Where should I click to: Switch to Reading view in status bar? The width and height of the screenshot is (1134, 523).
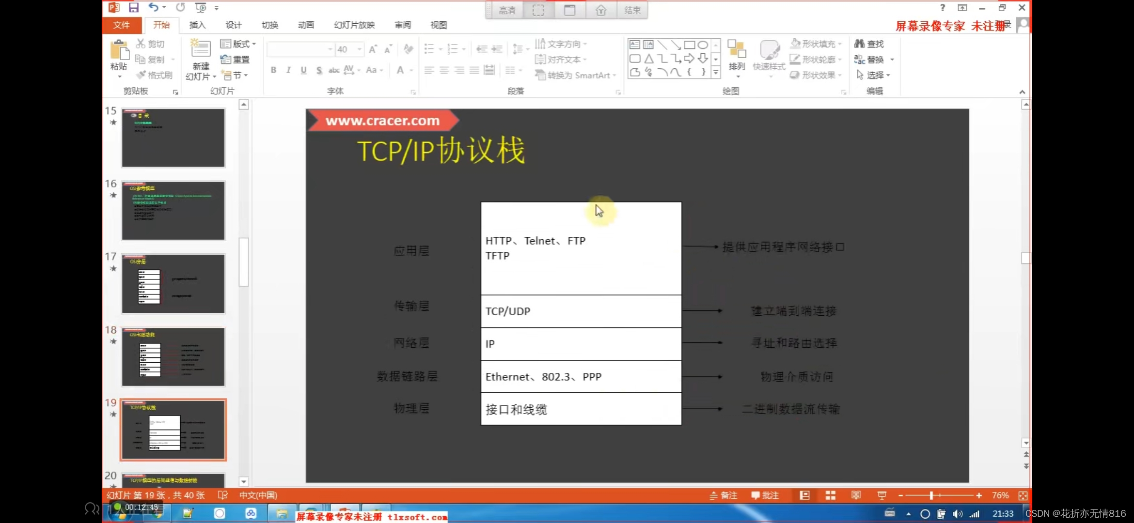click(856, 495)
